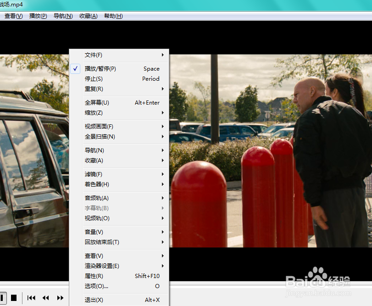Click the skip to previous icon
This screenshot has width=372, height=306.
[x=31, y=298]
